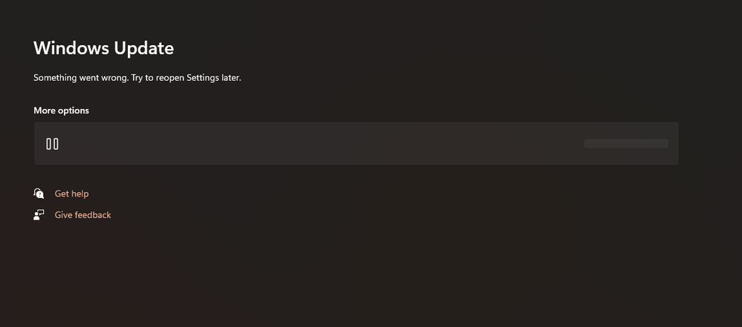Click the word 'help' in Get help
Image resolution: width=742 pixels, height=327 pixels.
click(79, 194)
